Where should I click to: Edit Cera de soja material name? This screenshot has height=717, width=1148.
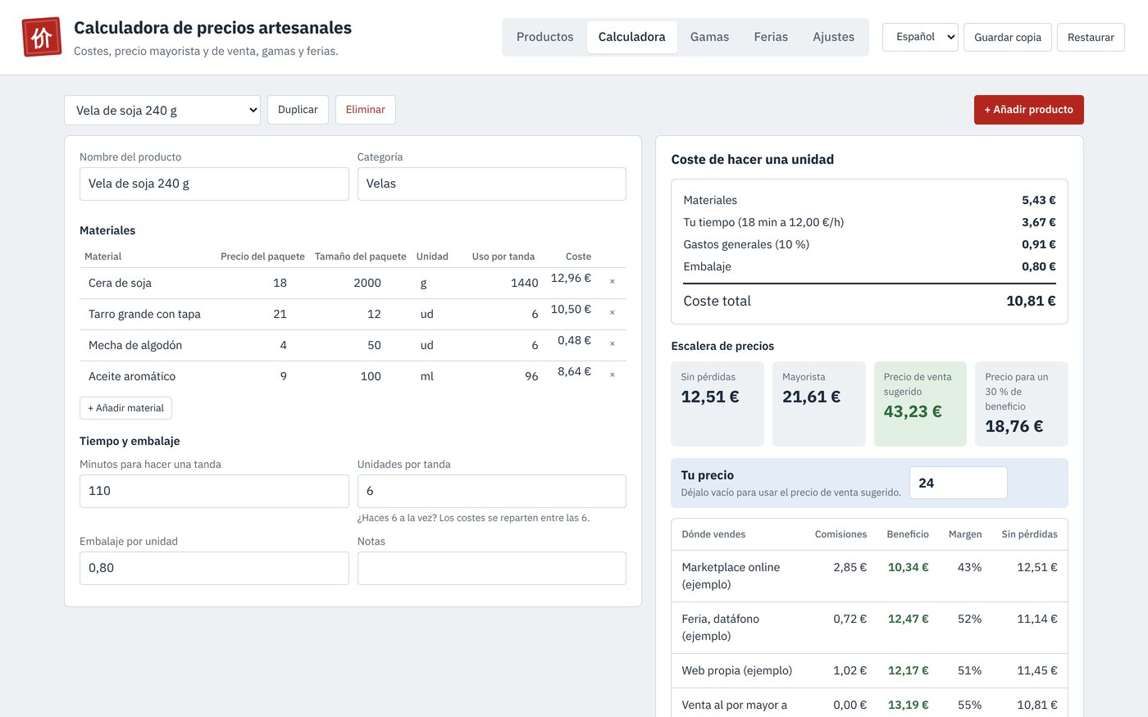click(x=148, y=283)
